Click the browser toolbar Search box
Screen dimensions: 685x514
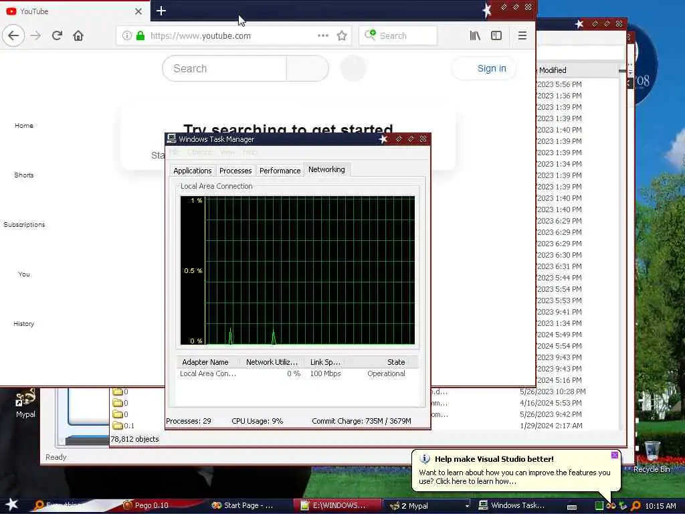[397, 35]
